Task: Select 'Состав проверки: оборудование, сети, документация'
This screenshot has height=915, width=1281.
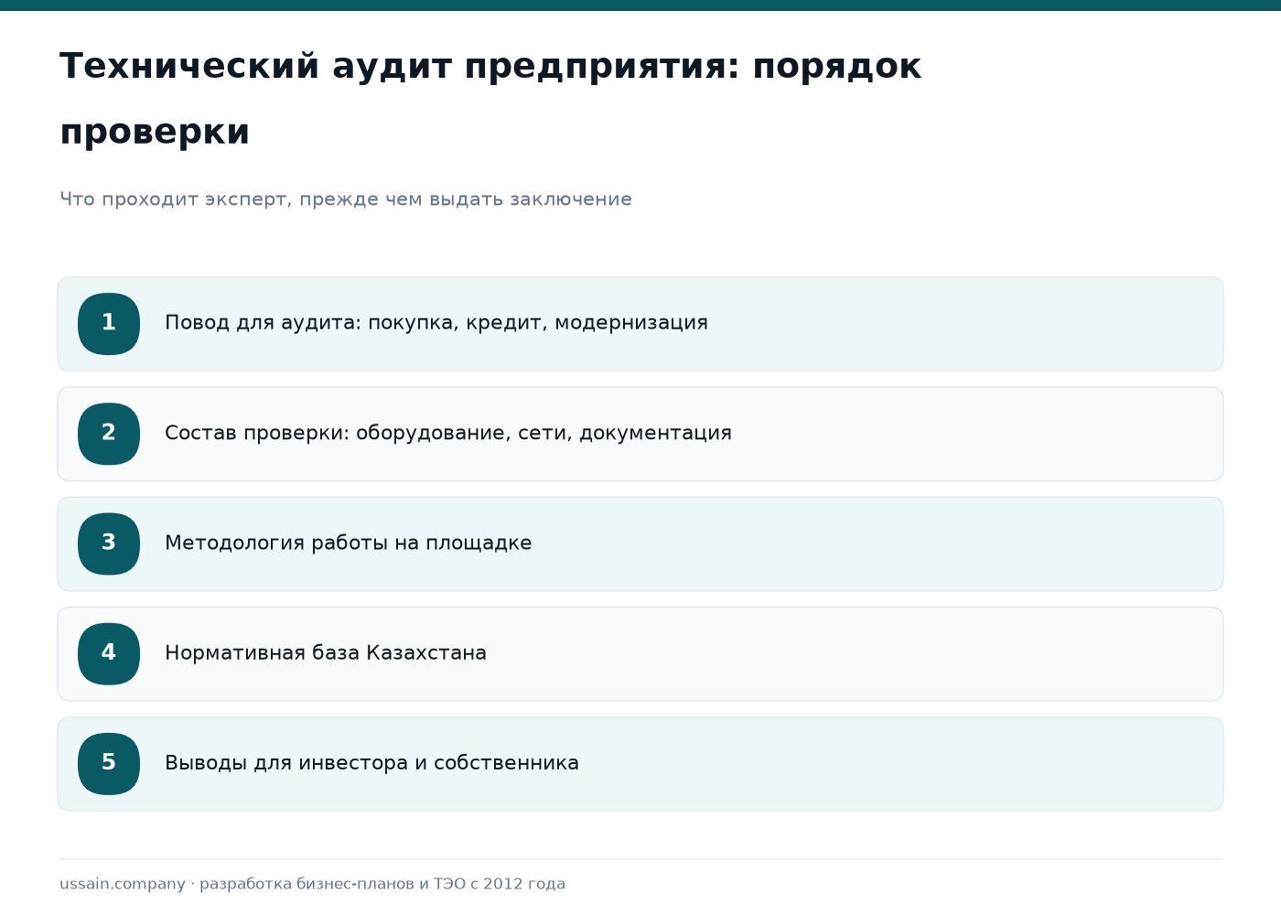Action: [640, 434]
